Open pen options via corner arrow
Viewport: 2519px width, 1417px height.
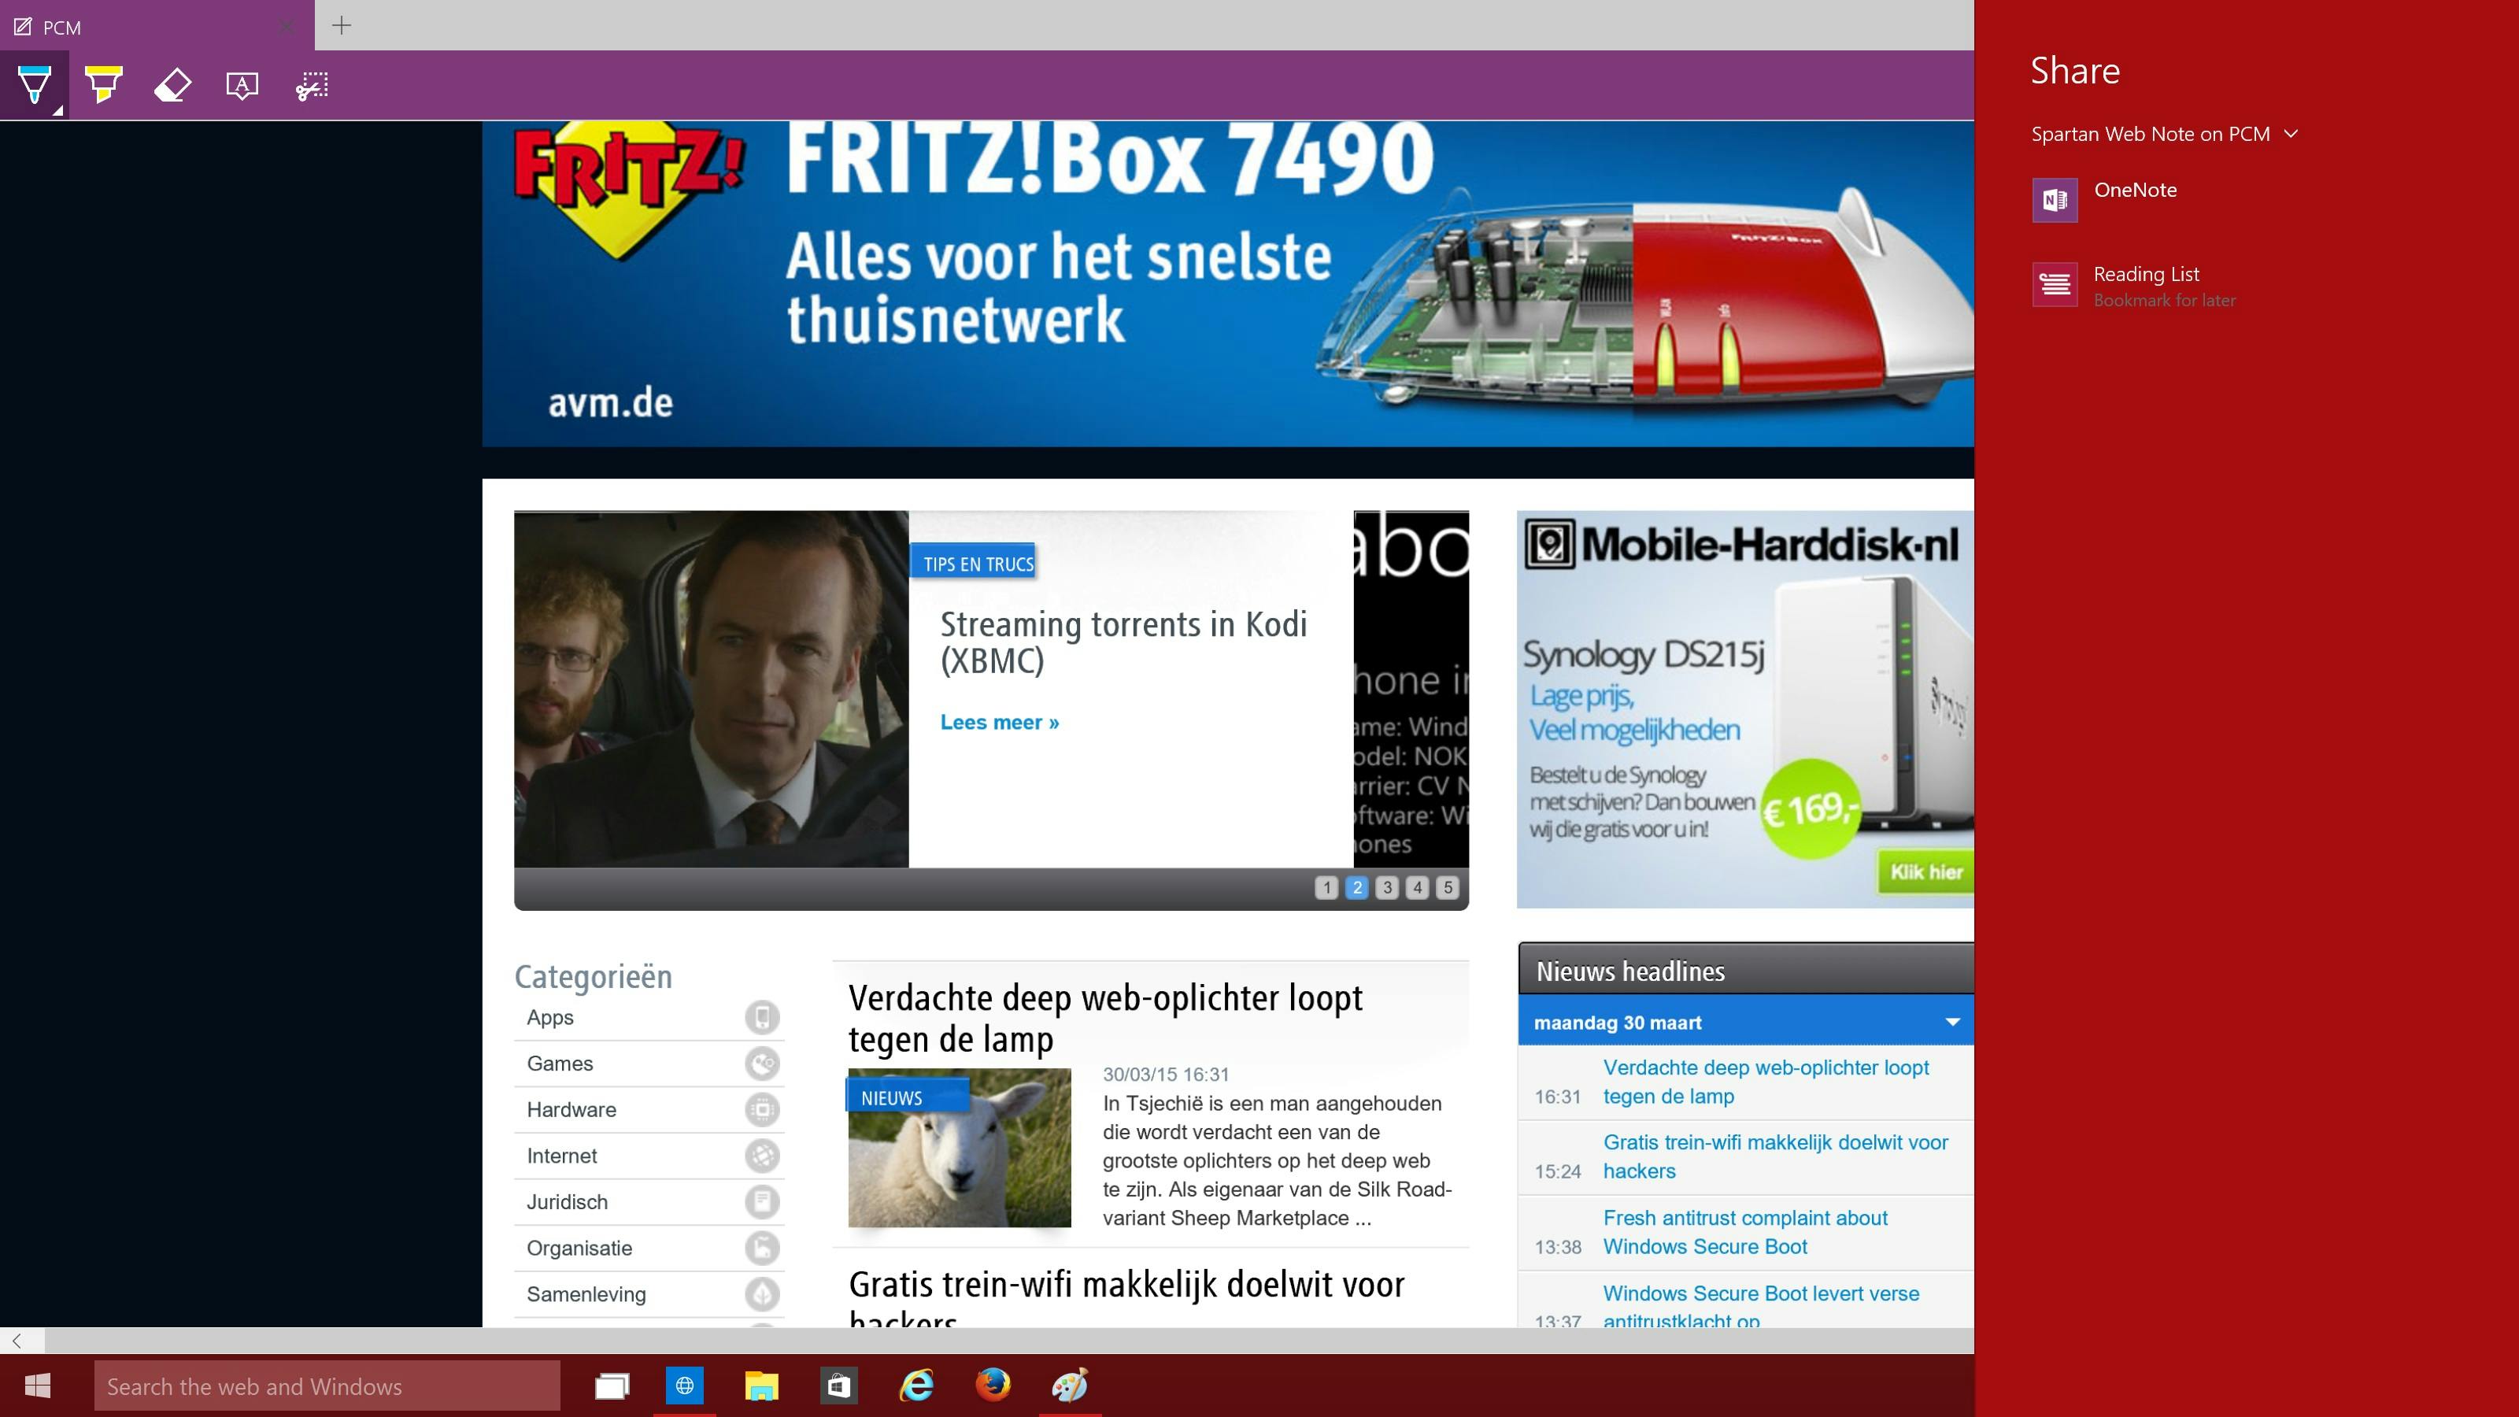57,112
